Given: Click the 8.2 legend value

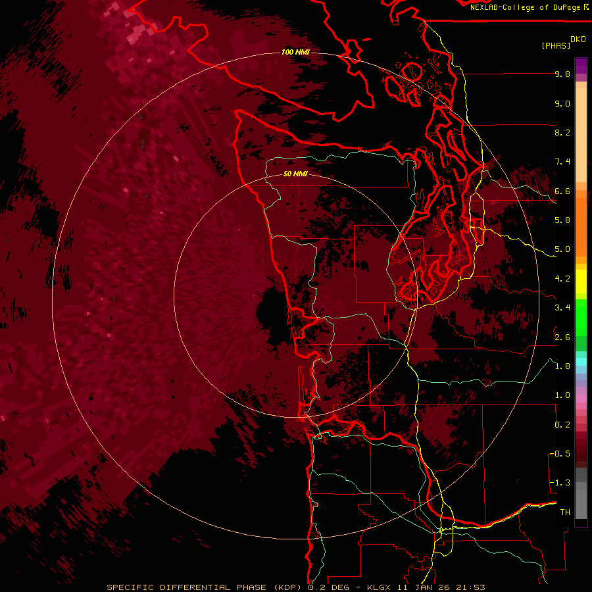Looking at the screenshot, I should pyautogui.click(x=562, y=132).
